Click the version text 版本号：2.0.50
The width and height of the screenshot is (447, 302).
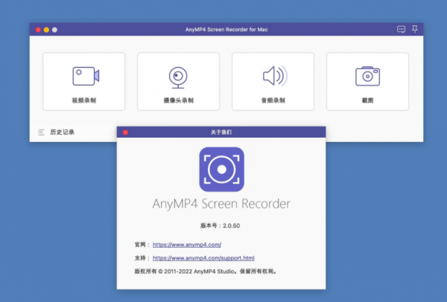click(x=220, y=225)
